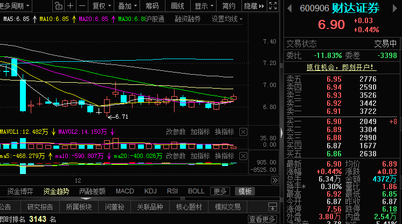Click the 卖一 price 6.91

click(x=334, y=111)
